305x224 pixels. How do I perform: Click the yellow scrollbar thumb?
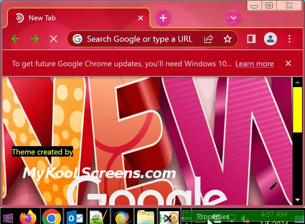click(x=298, y=110)
